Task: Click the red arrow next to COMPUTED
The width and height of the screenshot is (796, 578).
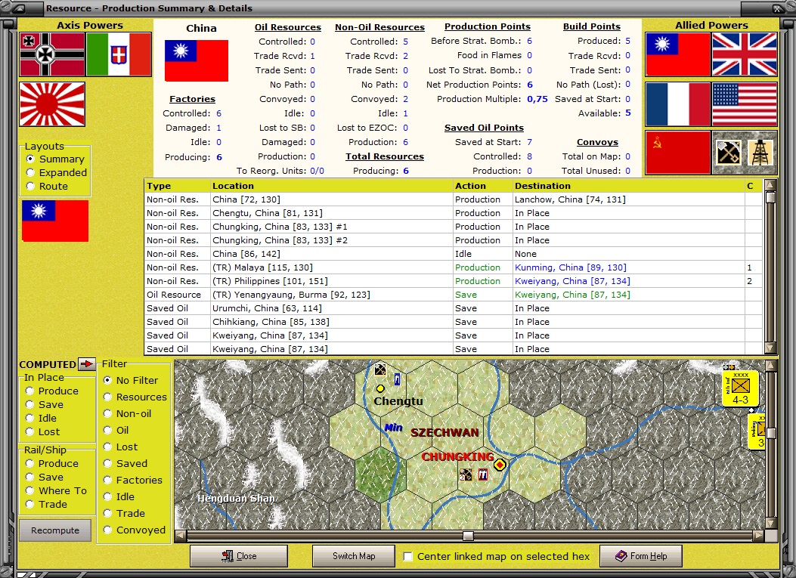Action: [x=87, y=364]
